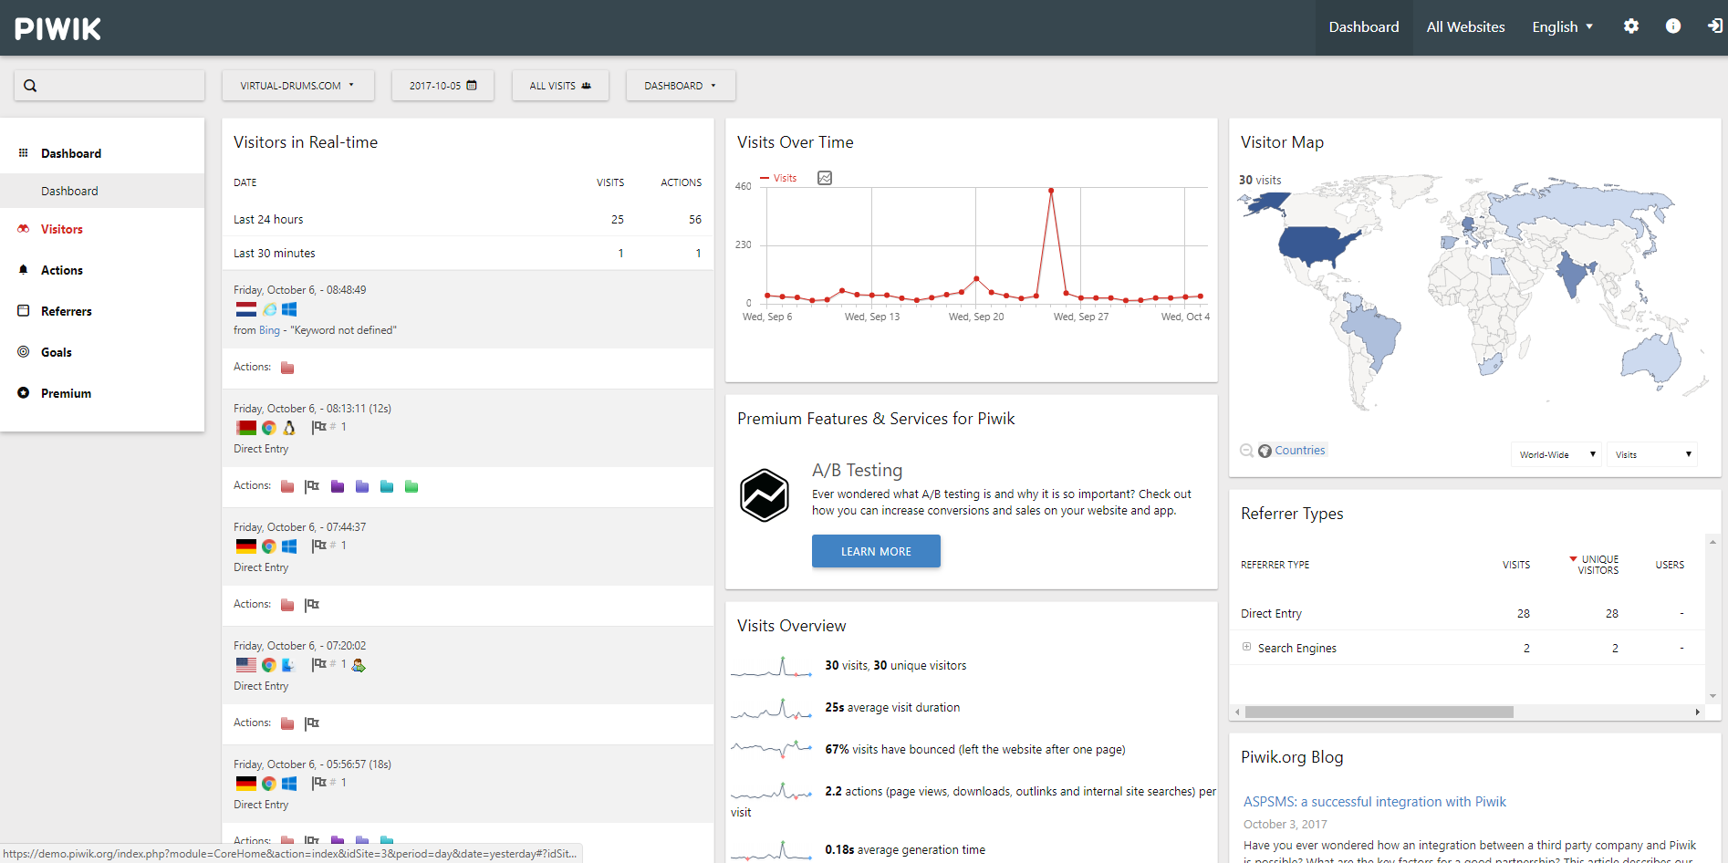Open the 2017-10-05 date picker
The height and width of the screenshot is (863, 1728).
[442, 86]
